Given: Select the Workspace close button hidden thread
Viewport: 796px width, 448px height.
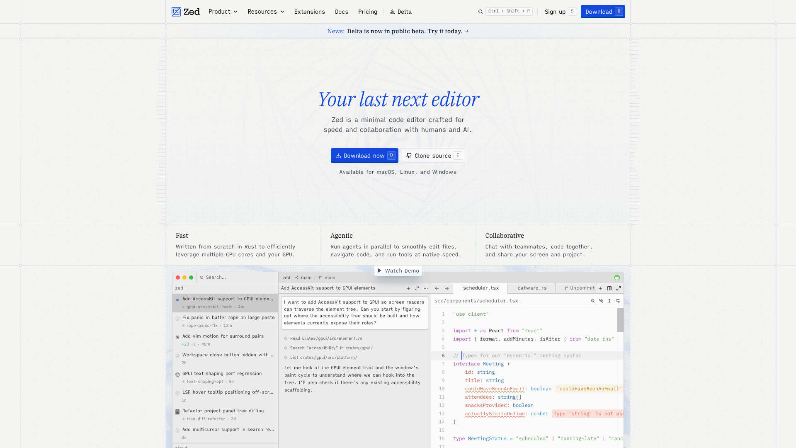Looking at the screenshot, I should 225,359.
